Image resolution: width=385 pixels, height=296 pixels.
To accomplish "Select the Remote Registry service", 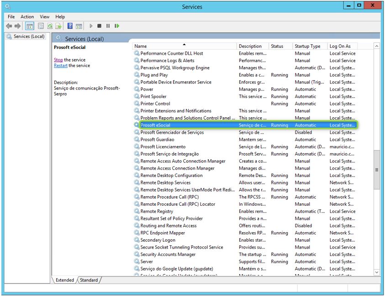I will (x=245, y=211).
